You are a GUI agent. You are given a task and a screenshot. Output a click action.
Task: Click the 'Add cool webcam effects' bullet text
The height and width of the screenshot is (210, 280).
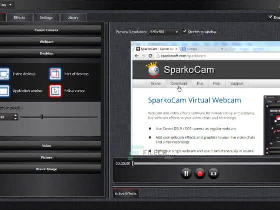coord(205,140)
